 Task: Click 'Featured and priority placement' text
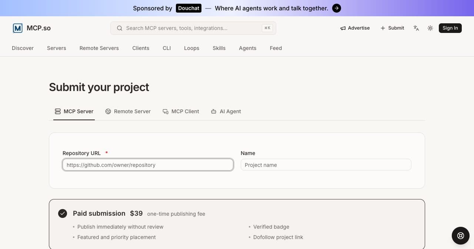point(117,237)
